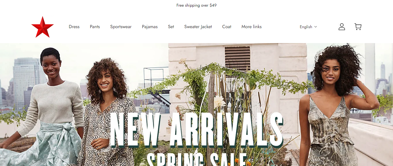Open the Sweater Jacket category
Viewport: 393px width, 166px height.
(x=198, y=27)
